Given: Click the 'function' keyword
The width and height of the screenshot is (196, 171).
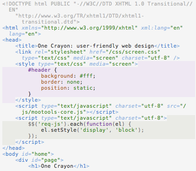Looking at the screenshot, I should tap(99, 124).
